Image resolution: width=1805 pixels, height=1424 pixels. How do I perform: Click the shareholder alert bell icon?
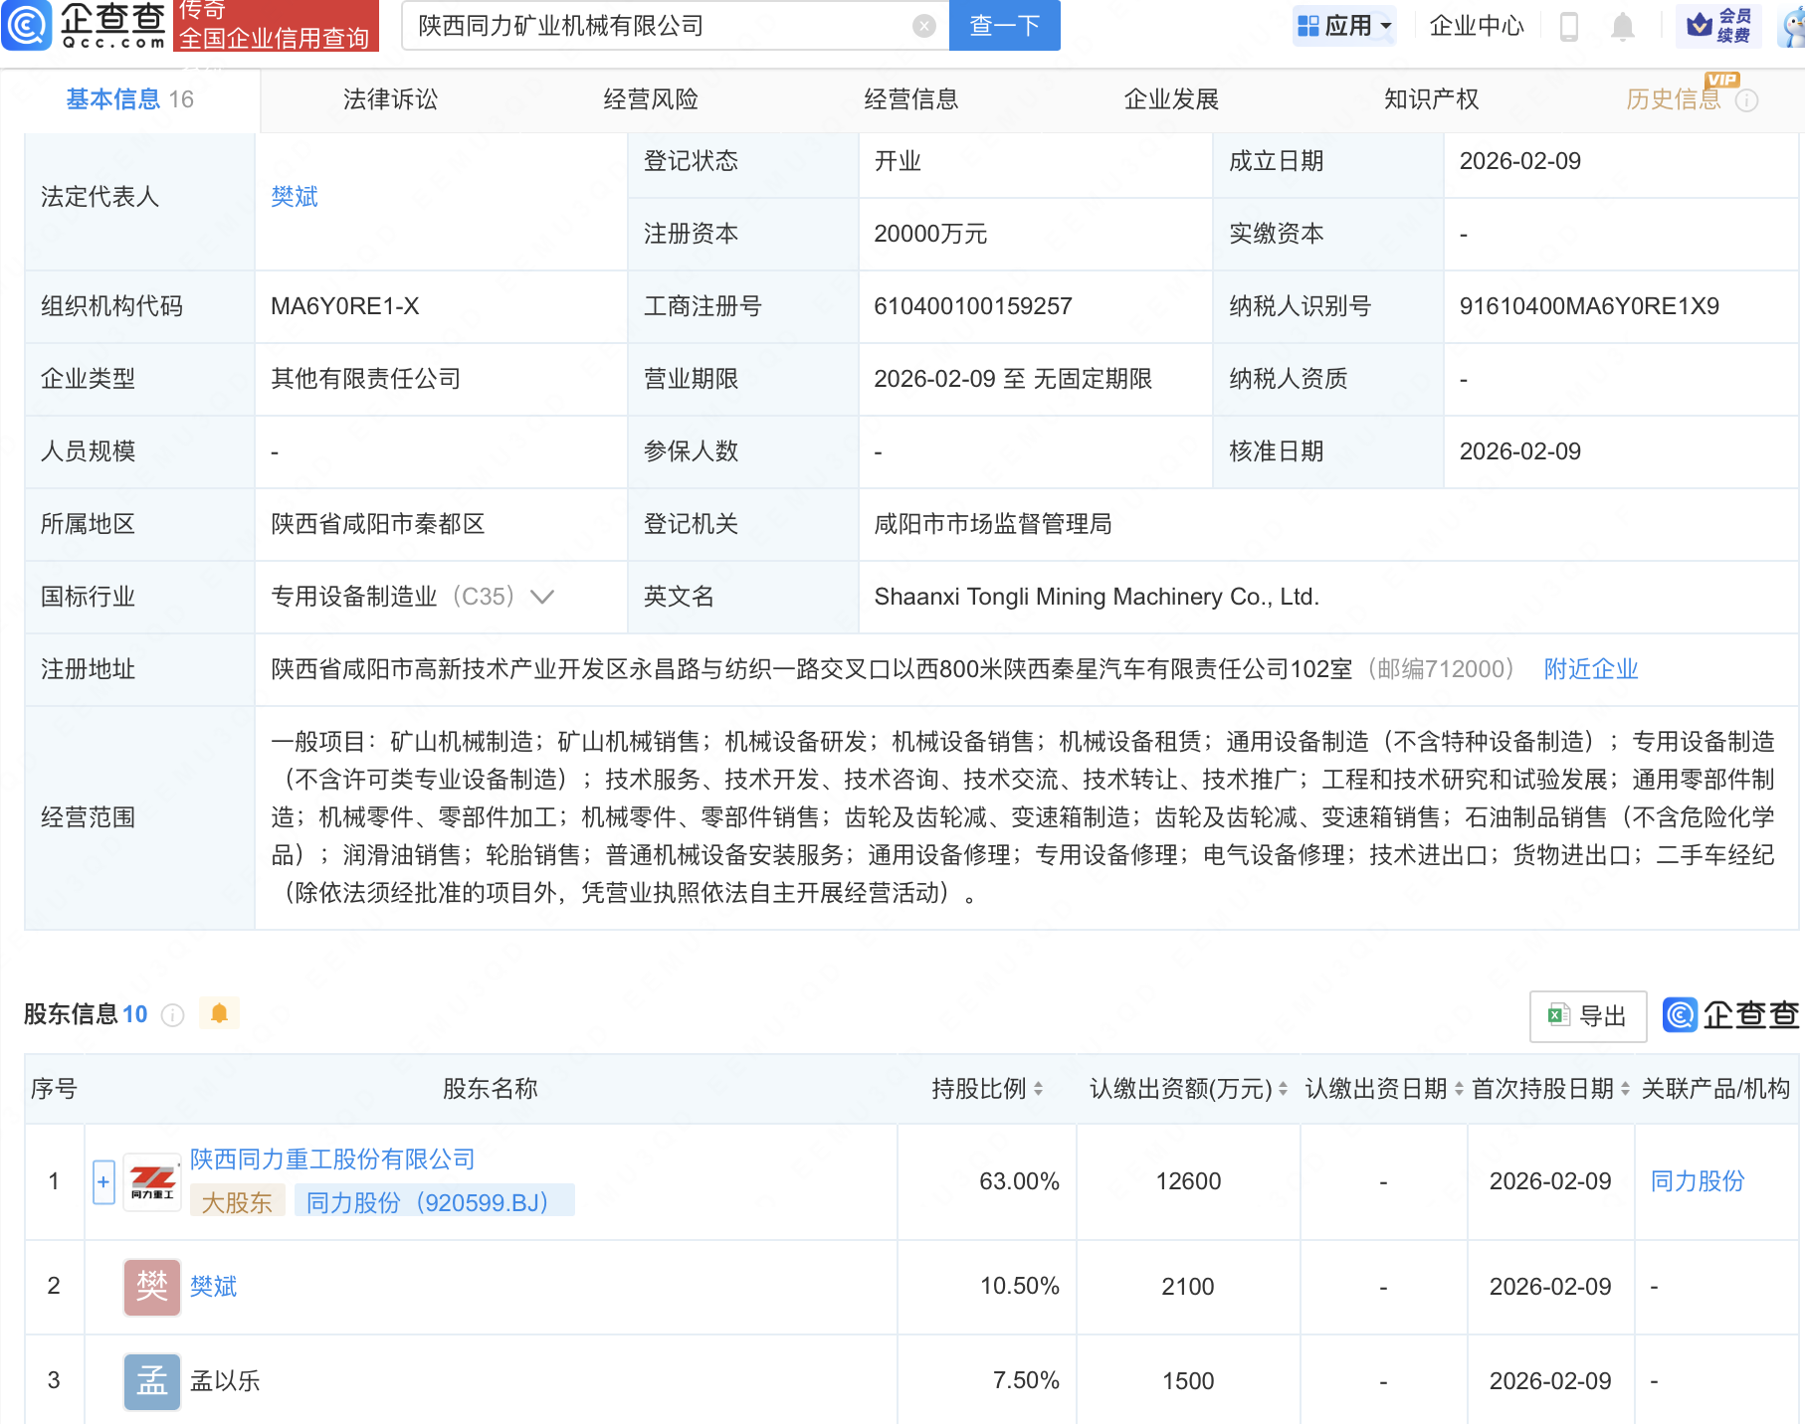tap(220, 1013)
